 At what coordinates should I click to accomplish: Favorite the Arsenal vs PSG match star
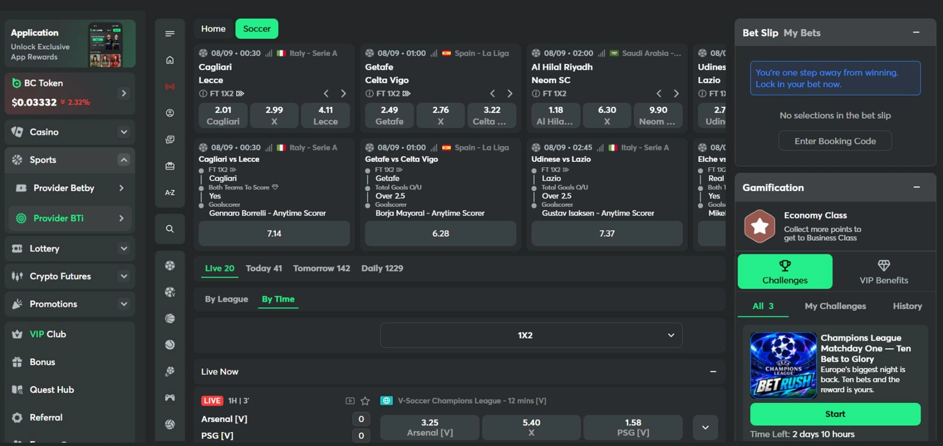[x=365, y=401]
